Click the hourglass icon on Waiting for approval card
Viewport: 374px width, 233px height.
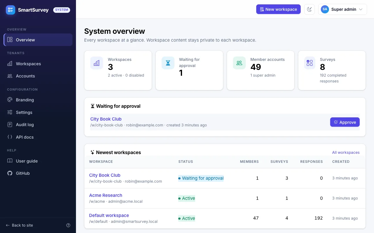point(168,63)
